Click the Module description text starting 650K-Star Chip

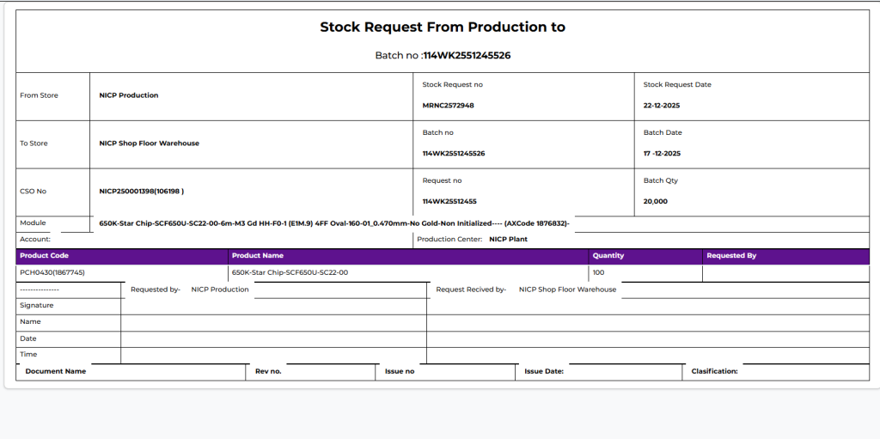tap(334, 223)
